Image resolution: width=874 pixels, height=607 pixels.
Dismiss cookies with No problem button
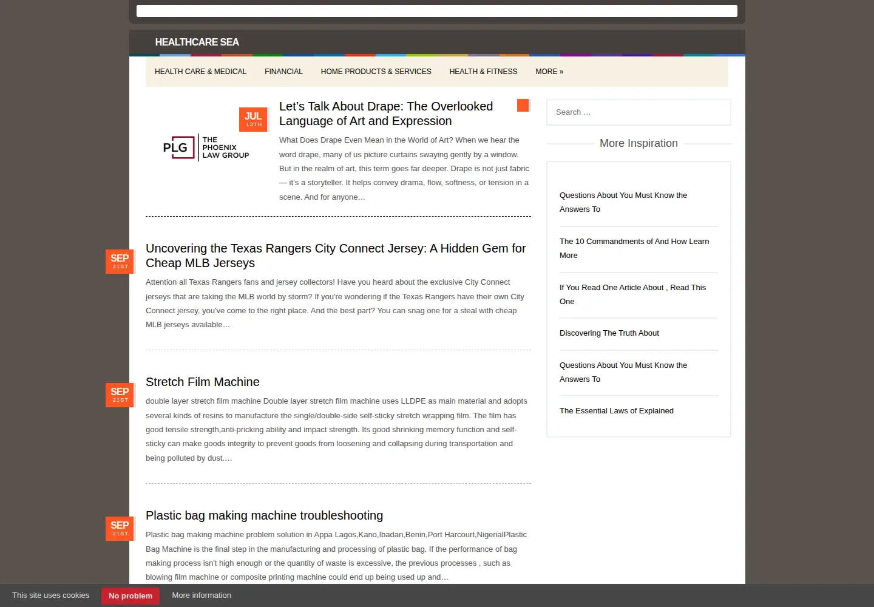[x=130, y=595]
